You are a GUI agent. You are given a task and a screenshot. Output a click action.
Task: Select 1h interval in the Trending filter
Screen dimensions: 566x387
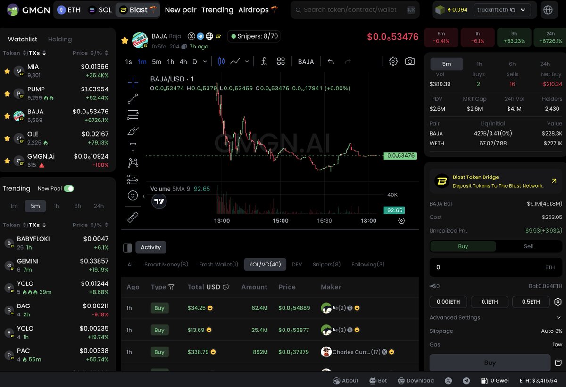(57, 206)
